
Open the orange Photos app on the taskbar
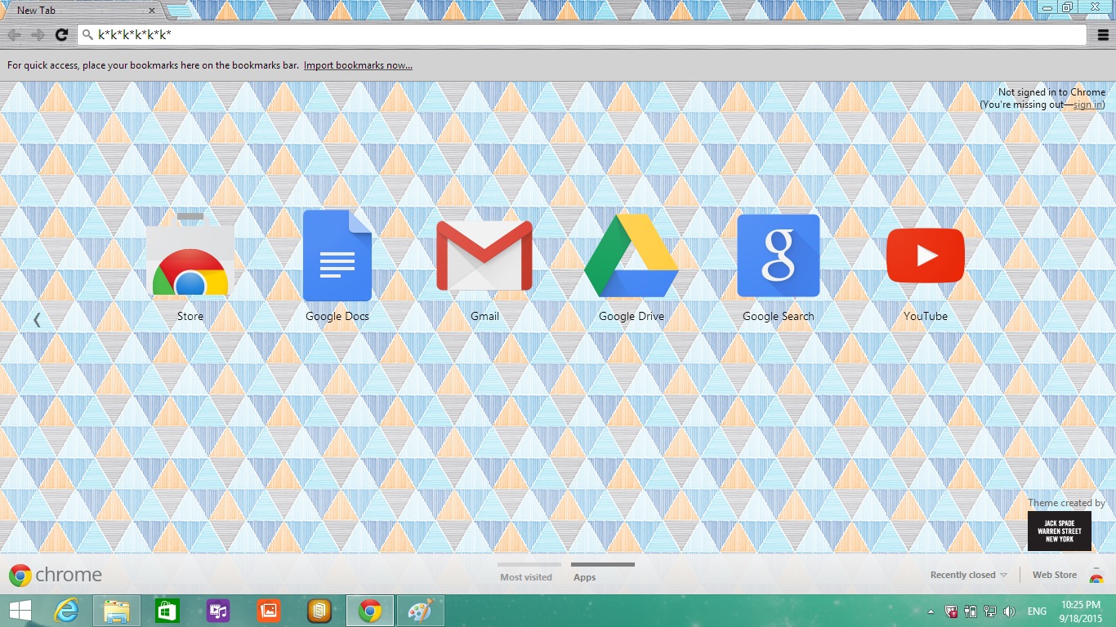(x=269, y=611)
